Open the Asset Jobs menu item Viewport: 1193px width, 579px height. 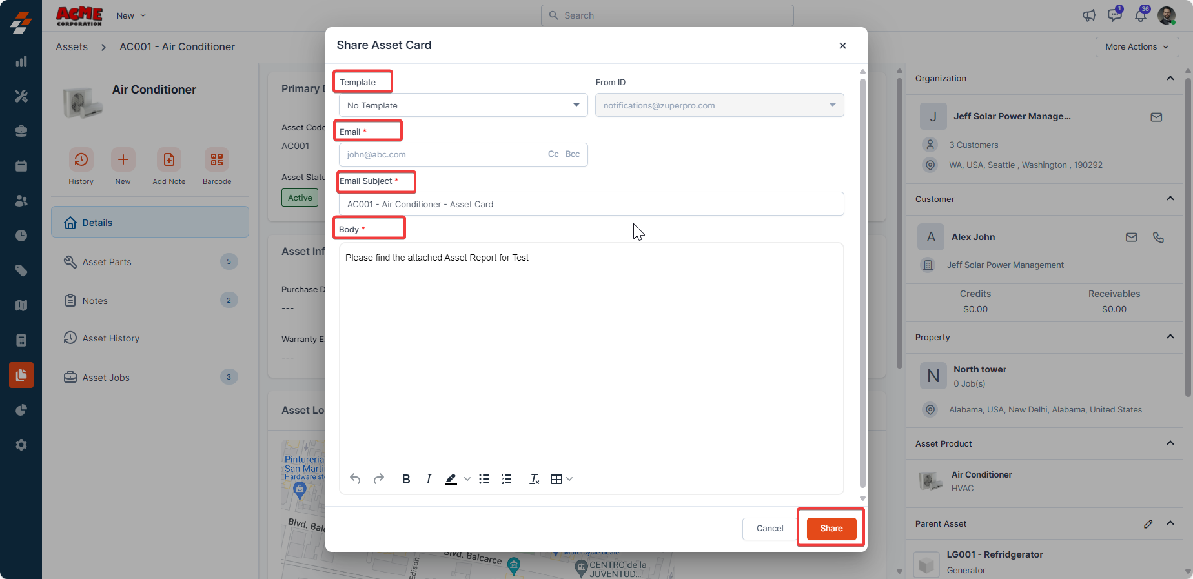150,377
